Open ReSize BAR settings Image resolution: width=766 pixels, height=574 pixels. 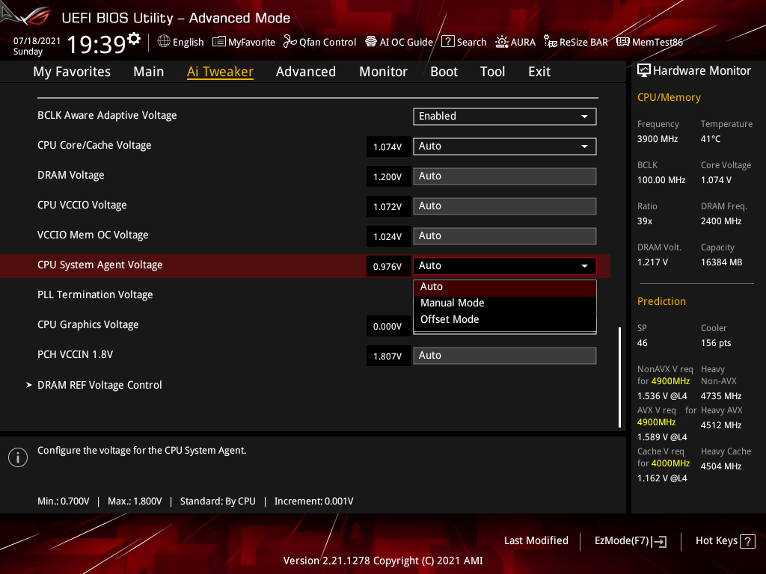coord(576,42)
